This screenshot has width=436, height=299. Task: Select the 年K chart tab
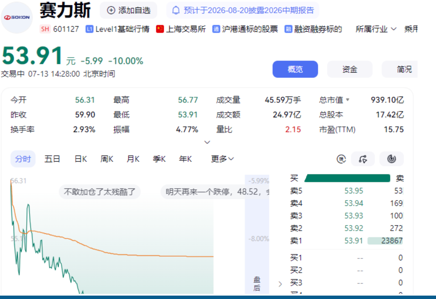(x=185, y=159)
